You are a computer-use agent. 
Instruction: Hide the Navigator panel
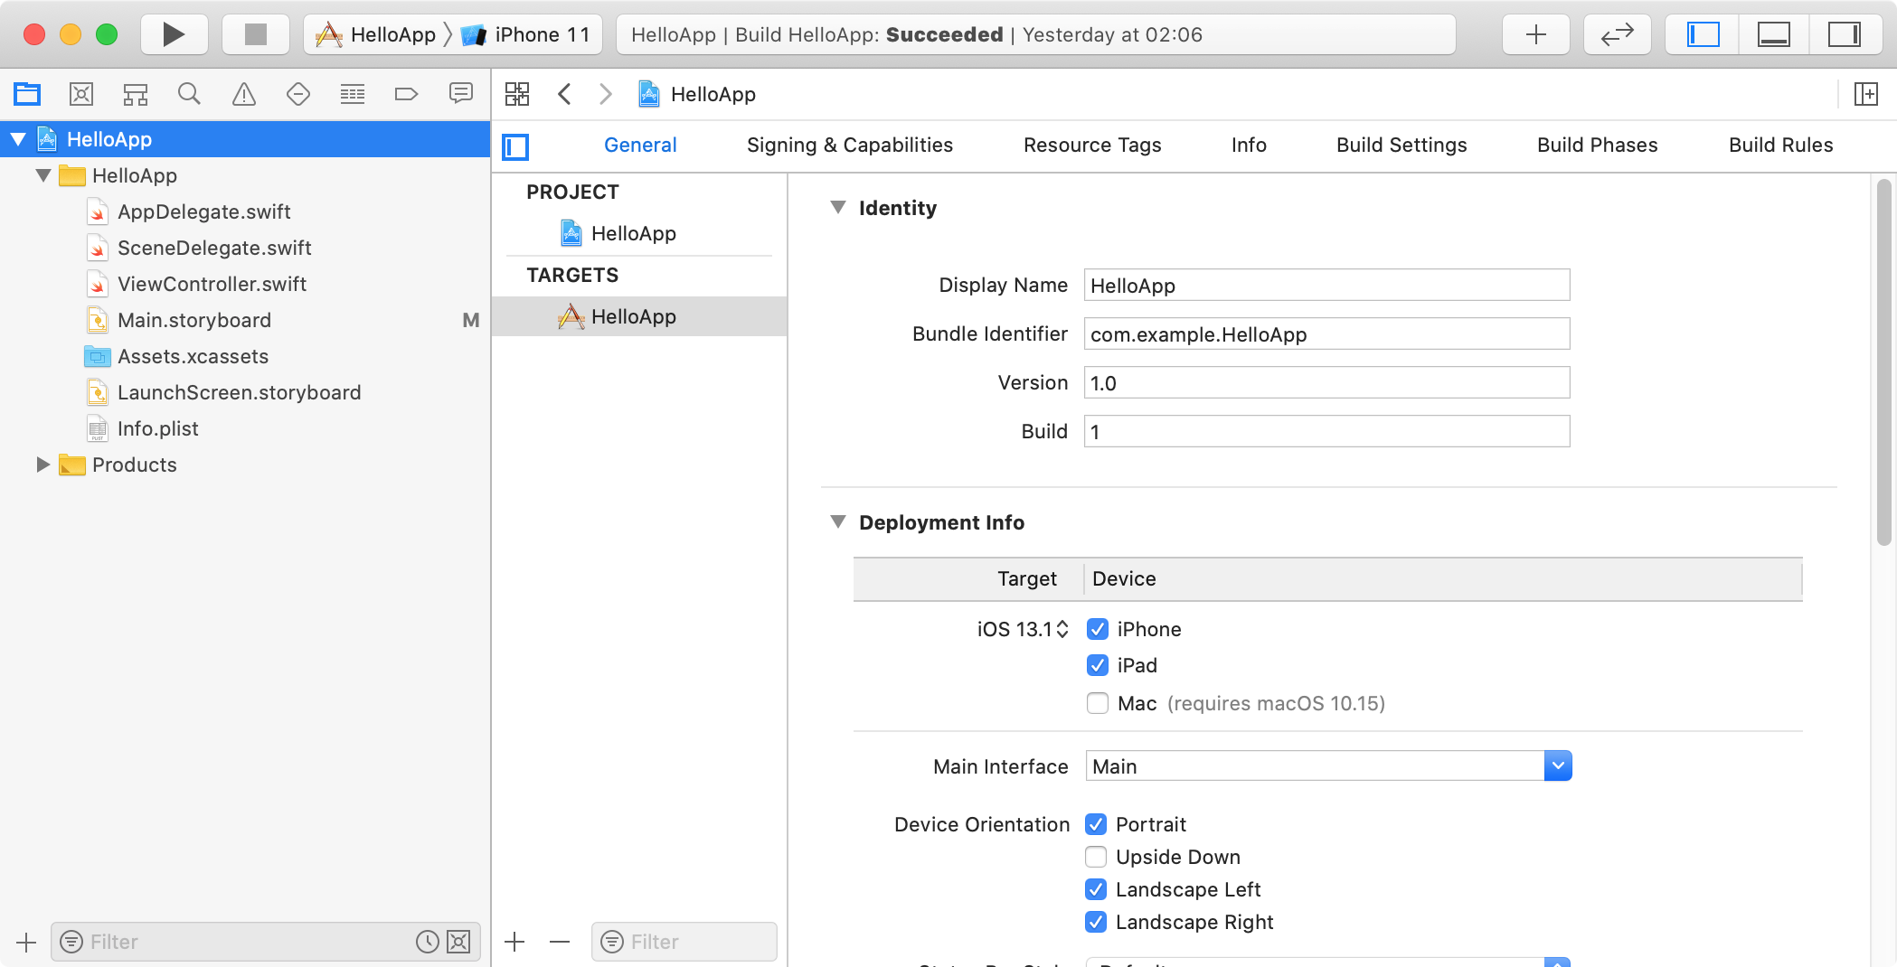point(1703,34)
